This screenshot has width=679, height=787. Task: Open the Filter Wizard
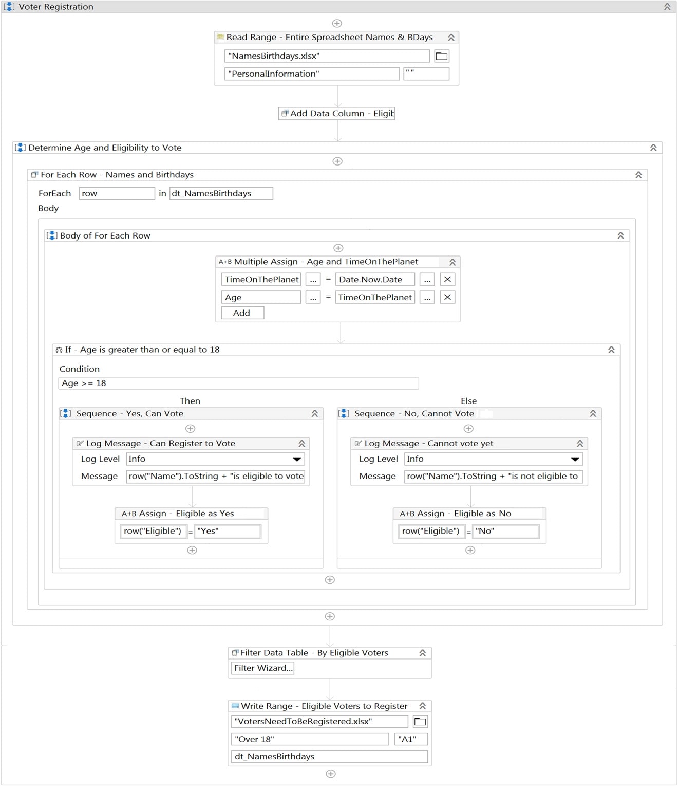point(263,668)
